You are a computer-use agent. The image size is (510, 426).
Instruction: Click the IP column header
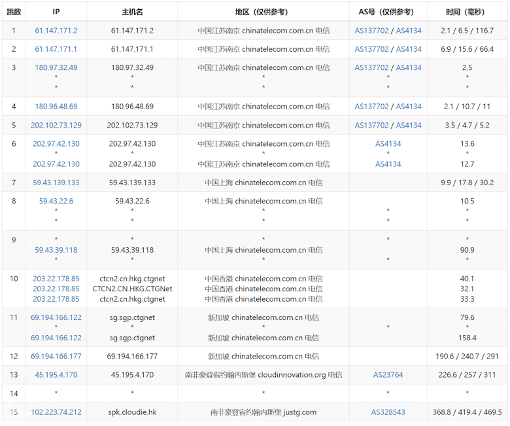coord(56,12)
